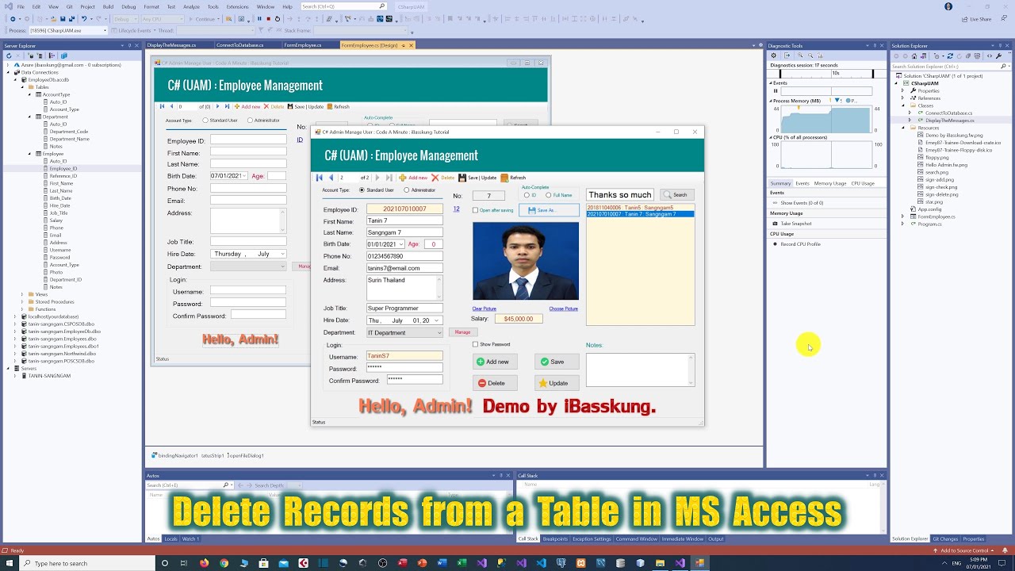Viewport: 1015px width, 571px height.
Task: Open the Debug menu
Action: [128, 6]
